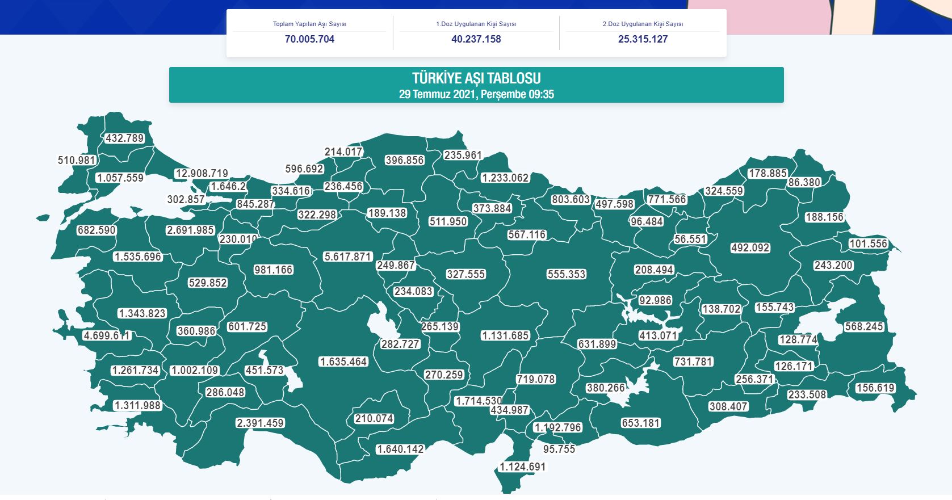Select the province labeled 324.559
The image size is (952, 500).
[724, 191]
